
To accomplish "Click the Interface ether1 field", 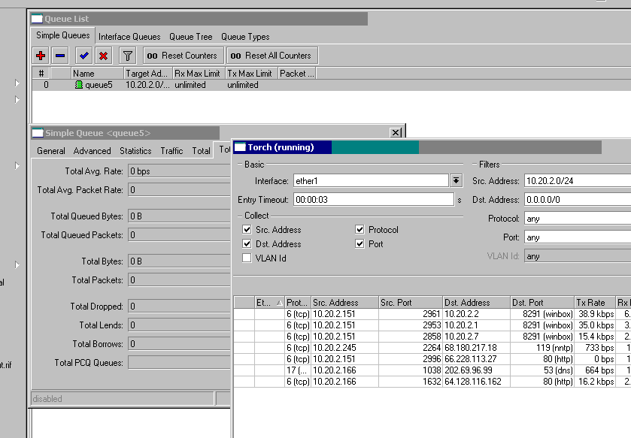I will pos(371,181).
